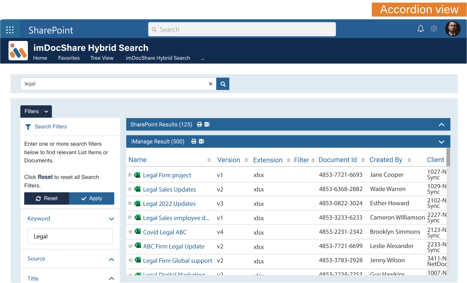Export iManage Result to Excel
The image size is (467, 283).
coord(201,141)
